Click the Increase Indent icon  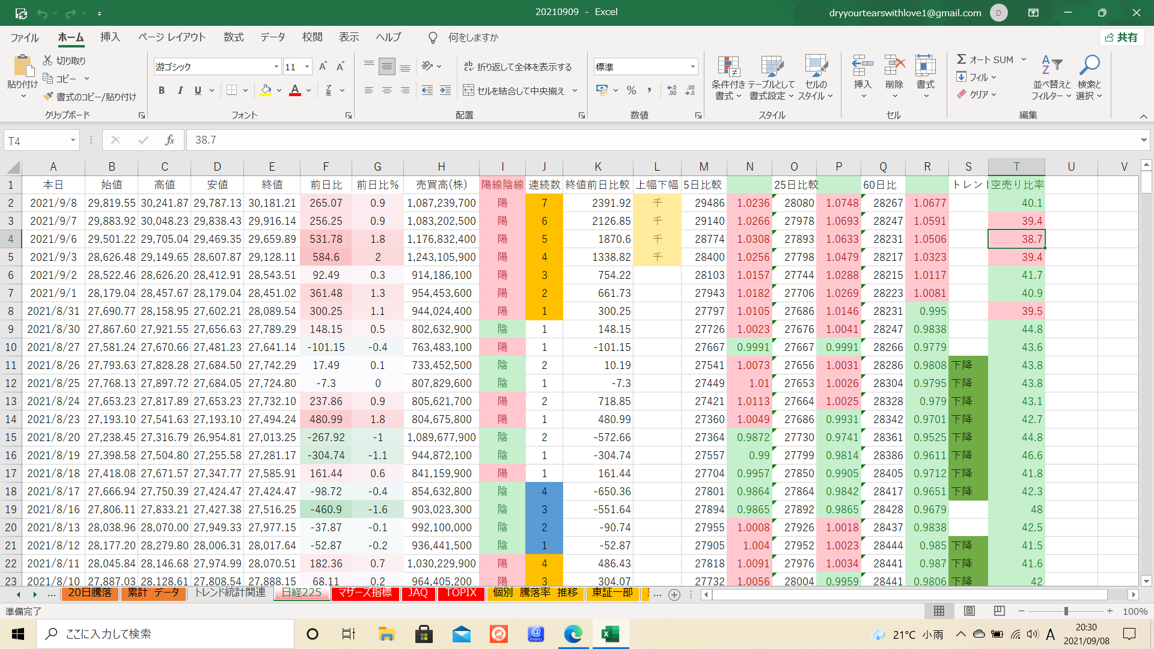tap(445, 91)
